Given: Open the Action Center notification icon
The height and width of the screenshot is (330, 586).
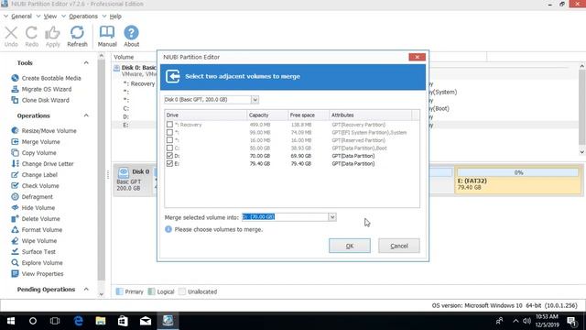Looking at the screenshot, I should pyautogui.click(x=571, y=321).
